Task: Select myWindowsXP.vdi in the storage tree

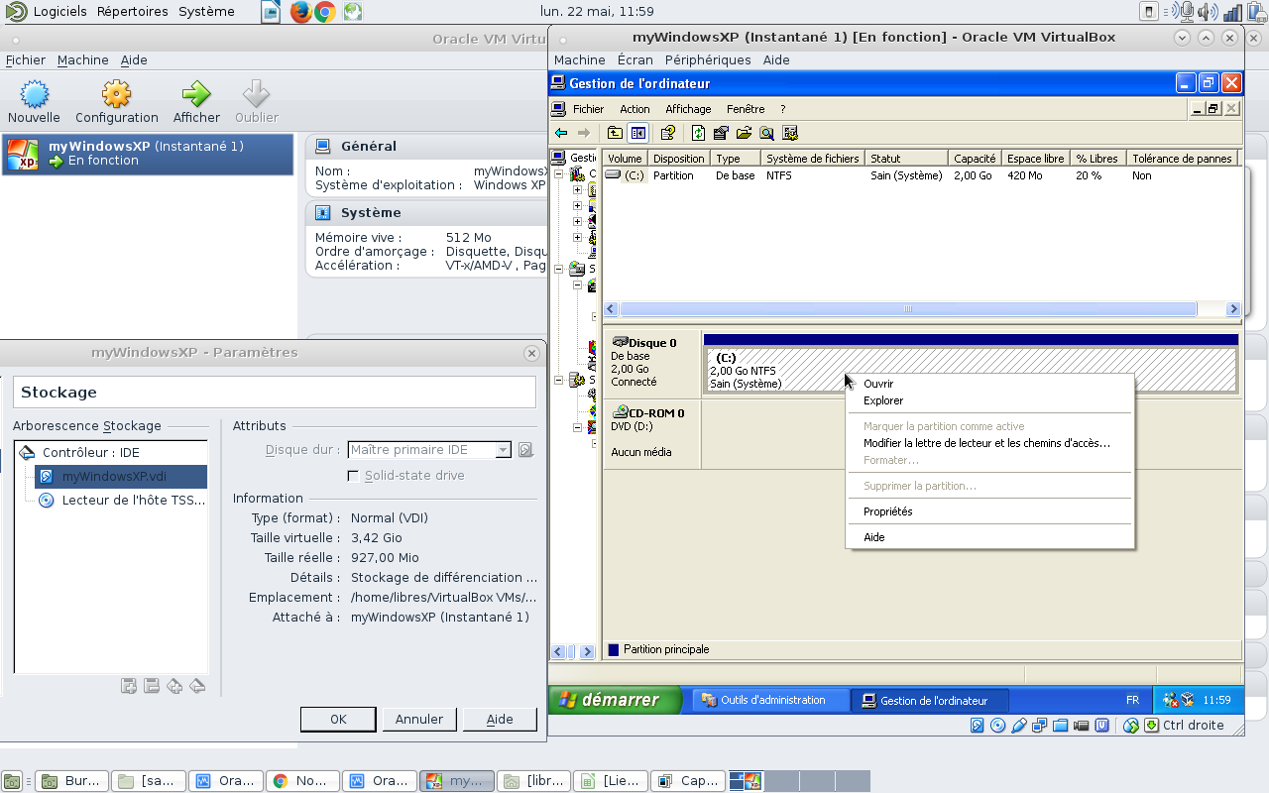Action: 120,476
